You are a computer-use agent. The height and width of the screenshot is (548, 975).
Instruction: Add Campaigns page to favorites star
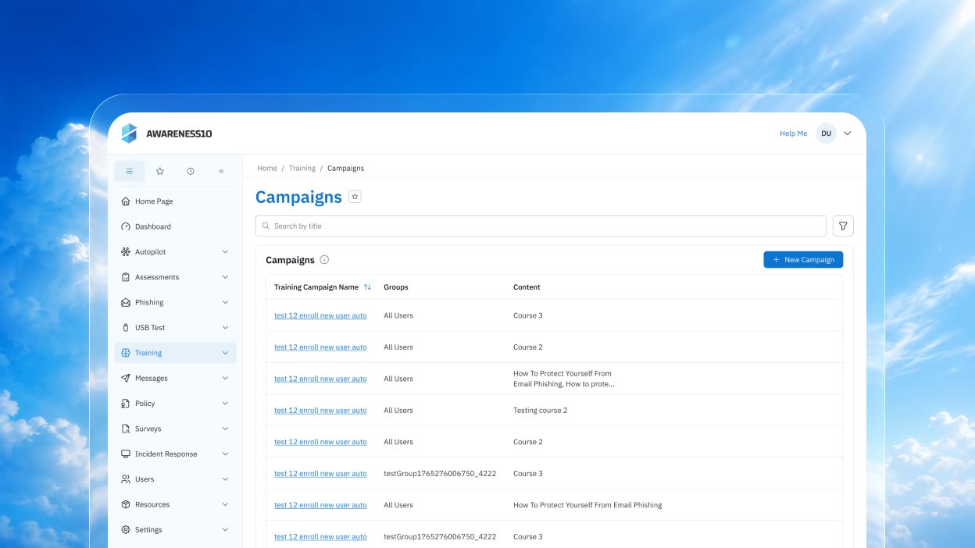[x=355, y=197]
